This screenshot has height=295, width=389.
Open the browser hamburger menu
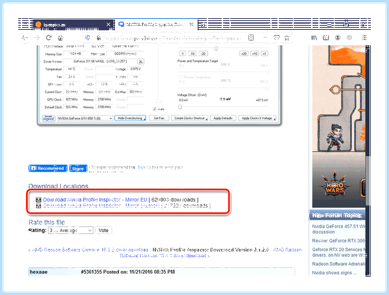(364, 38)
